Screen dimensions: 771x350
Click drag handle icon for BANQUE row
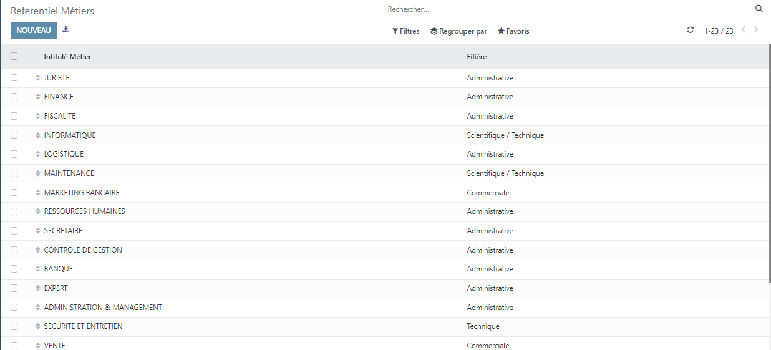(x=37, y=269)
